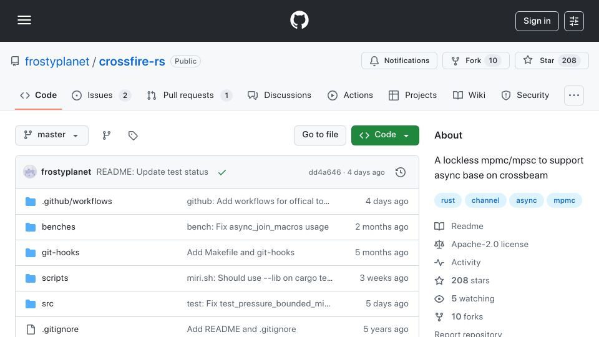Click folder icon beside benches

pos(31,227)
